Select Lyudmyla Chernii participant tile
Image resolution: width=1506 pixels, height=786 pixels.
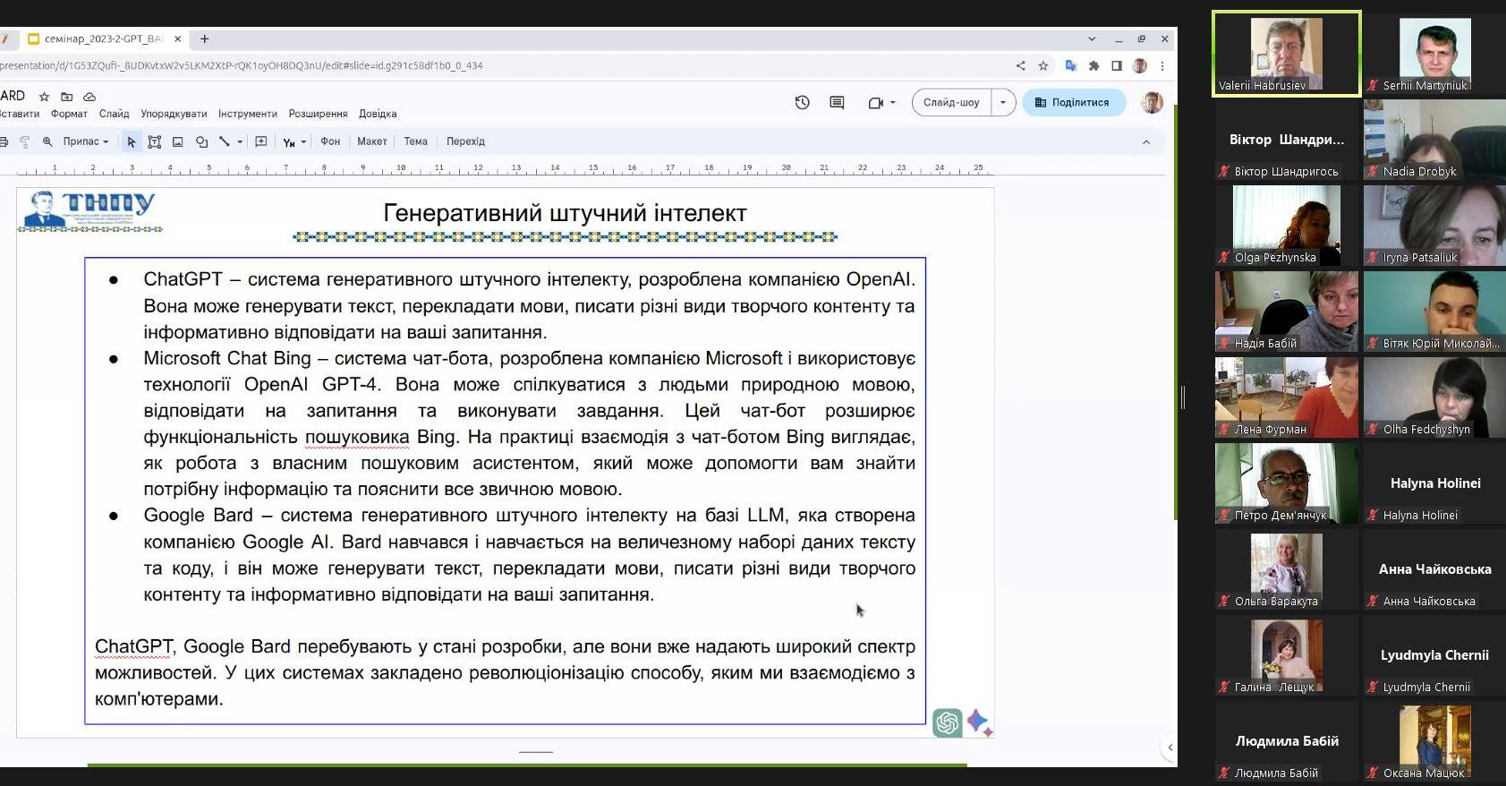[1435, 655]
